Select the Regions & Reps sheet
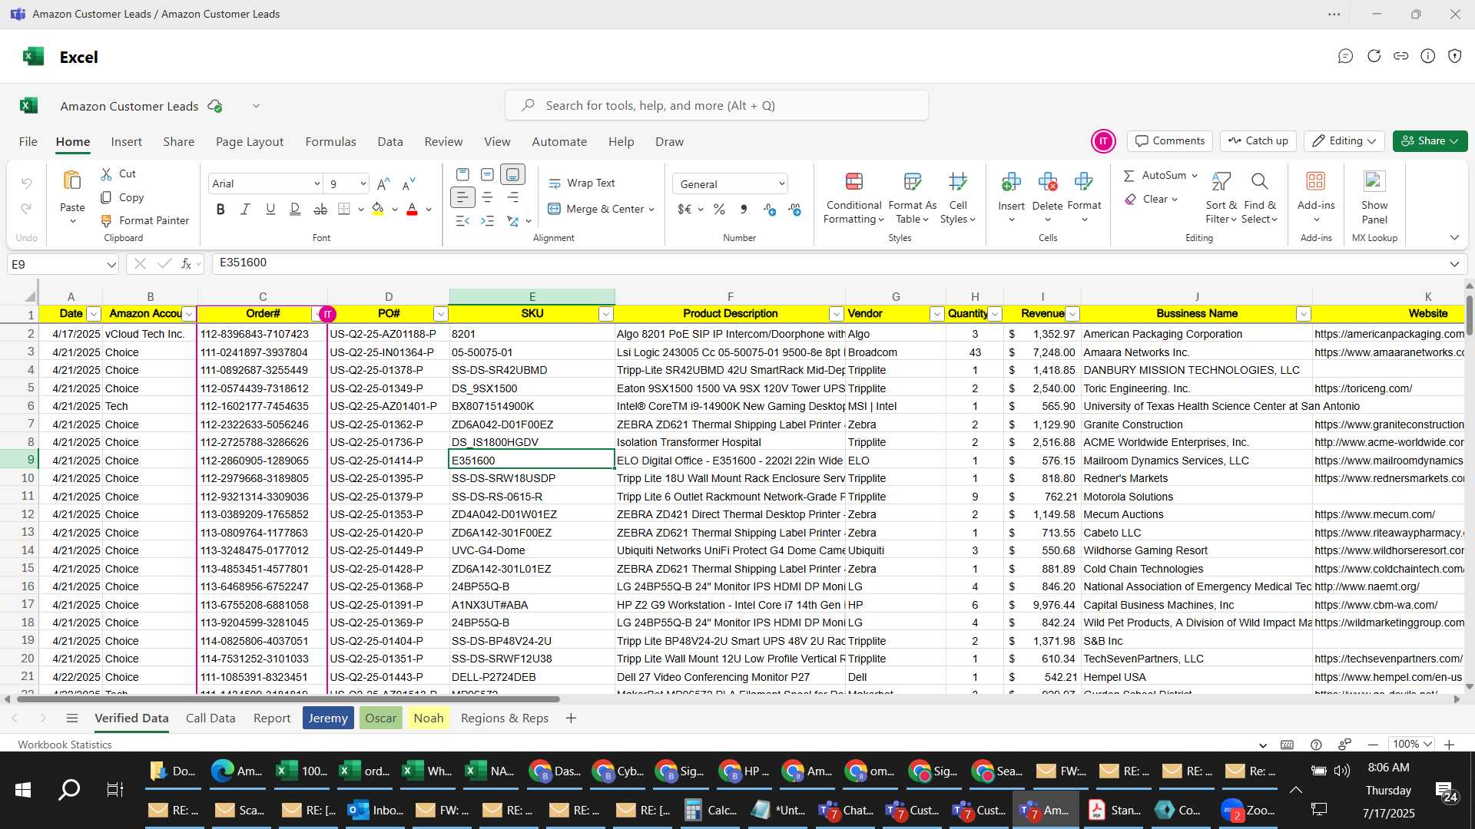The image size is (1475, 829). tap(505, 718)
